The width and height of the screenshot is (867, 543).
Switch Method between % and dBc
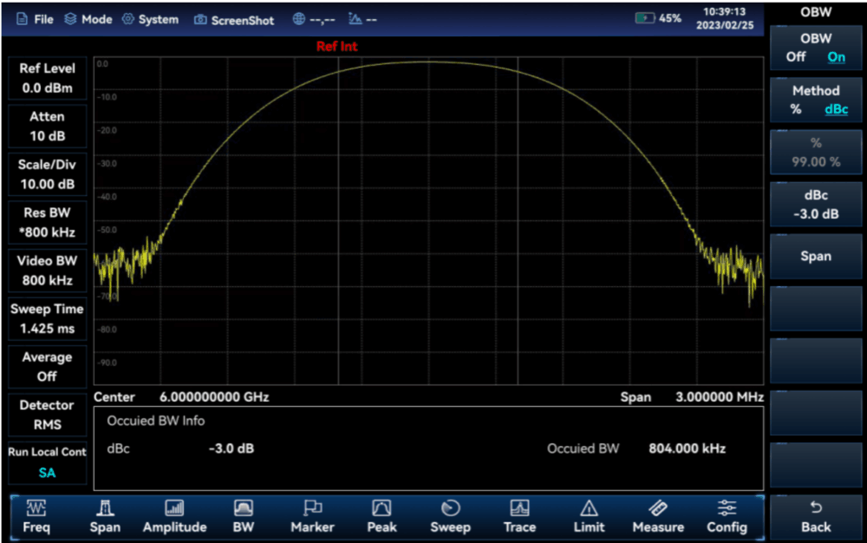point(815,100)
